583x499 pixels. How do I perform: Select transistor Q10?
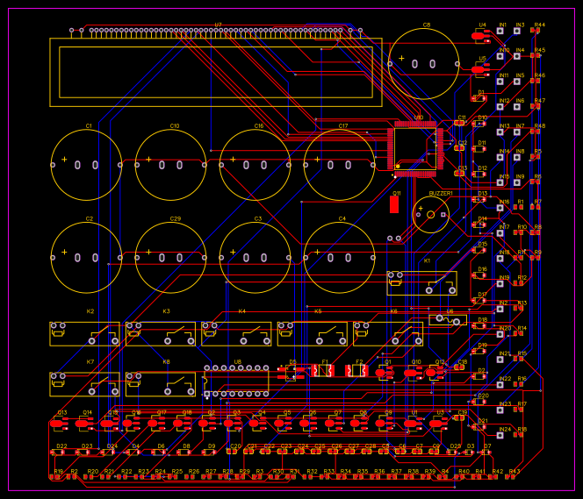click(x=413, y=373)
